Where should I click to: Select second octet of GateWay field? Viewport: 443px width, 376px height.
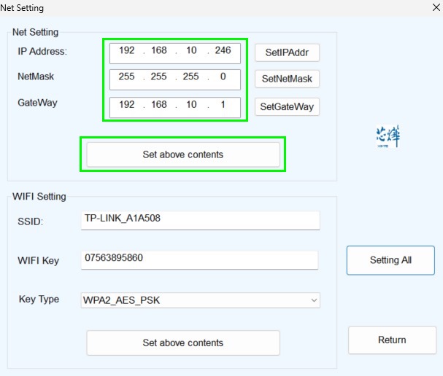tap(159, 105)
